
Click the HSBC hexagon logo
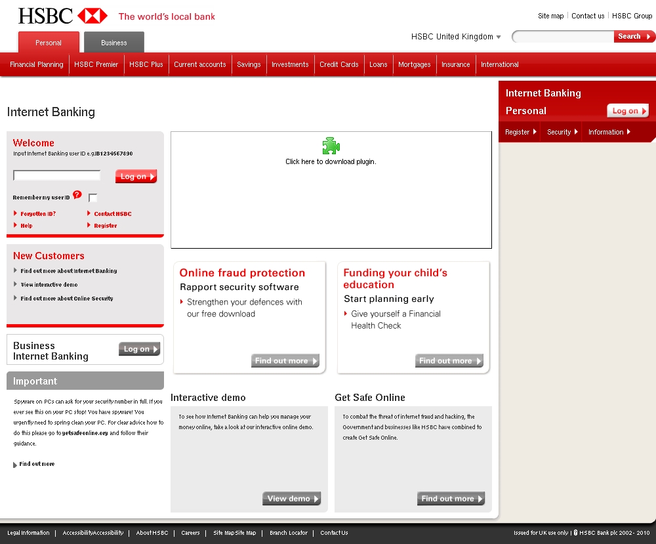[x=92, y=16]
